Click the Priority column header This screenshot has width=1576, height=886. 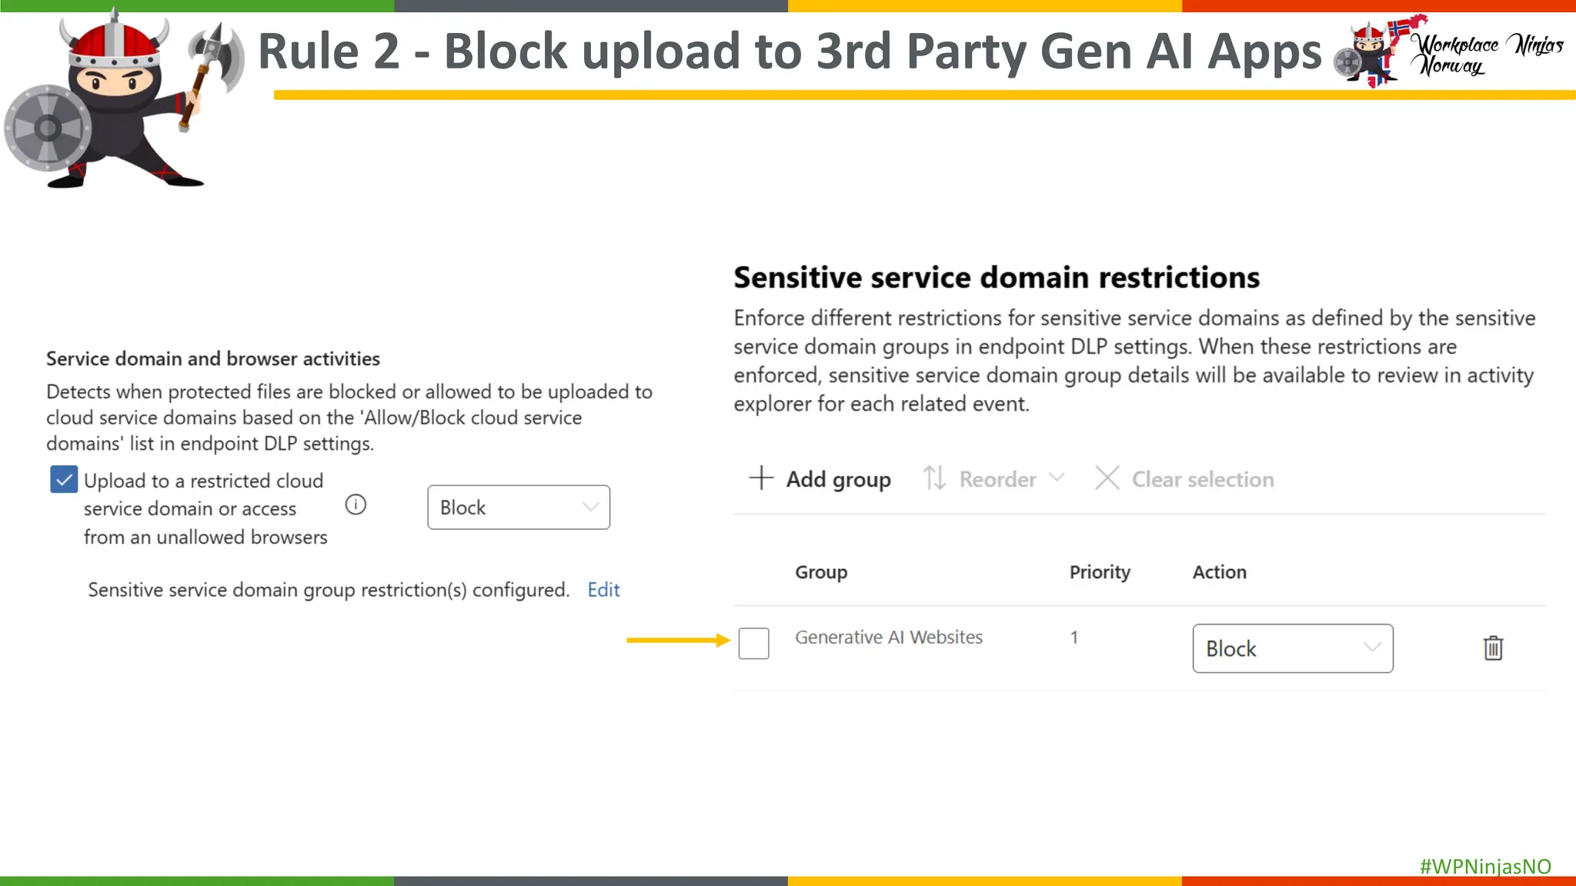tap(1100, 572)
